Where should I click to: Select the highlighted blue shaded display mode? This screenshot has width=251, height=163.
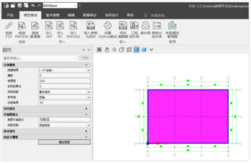click(136, 50)
